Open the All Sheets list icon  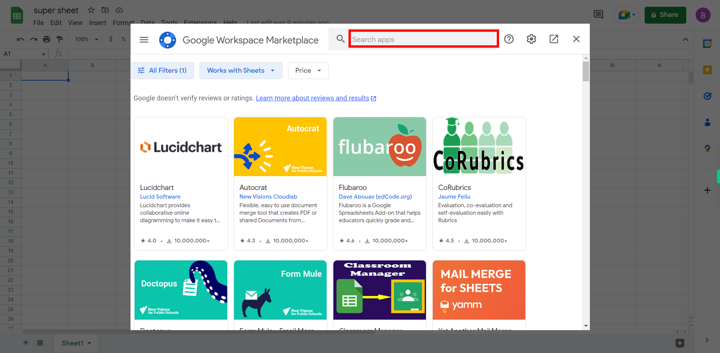coord(40,343)
